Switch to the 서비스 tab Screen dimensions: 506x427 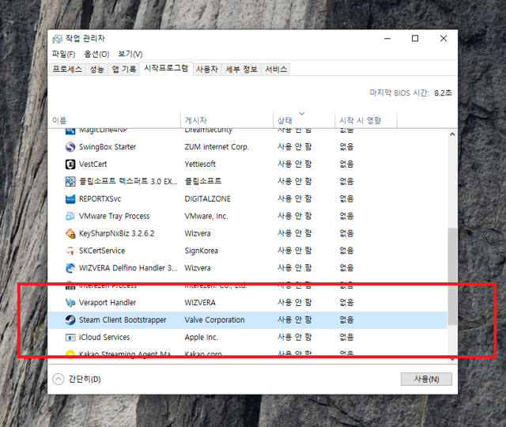pyautogui.click(x=276, y=70)
